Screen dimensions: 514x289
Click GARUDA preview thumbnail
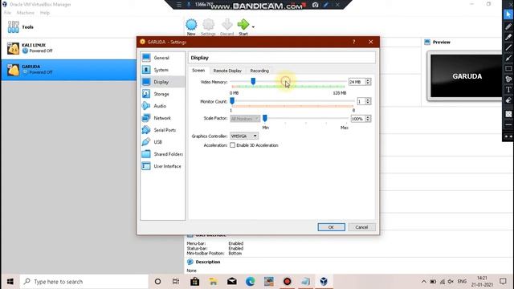(467, 76)
